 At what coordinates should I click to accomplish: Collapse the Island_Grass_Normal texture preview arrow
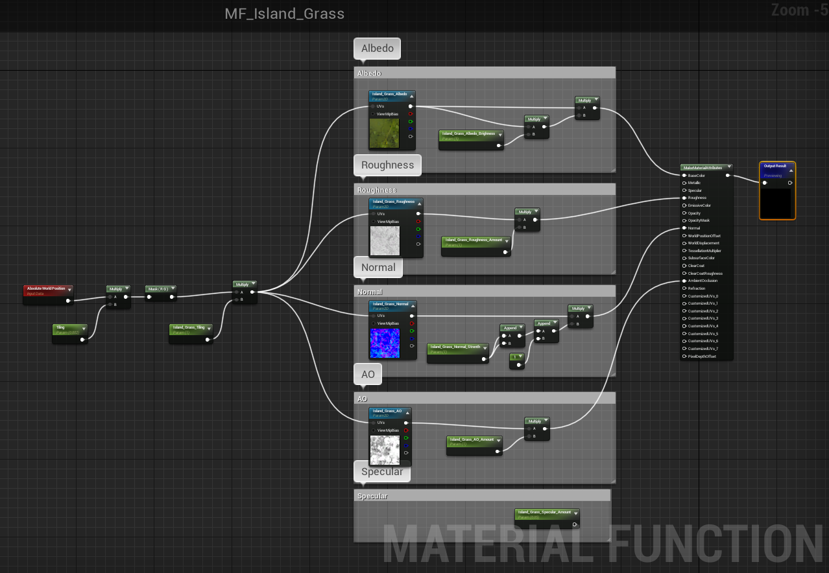point(413,305)
